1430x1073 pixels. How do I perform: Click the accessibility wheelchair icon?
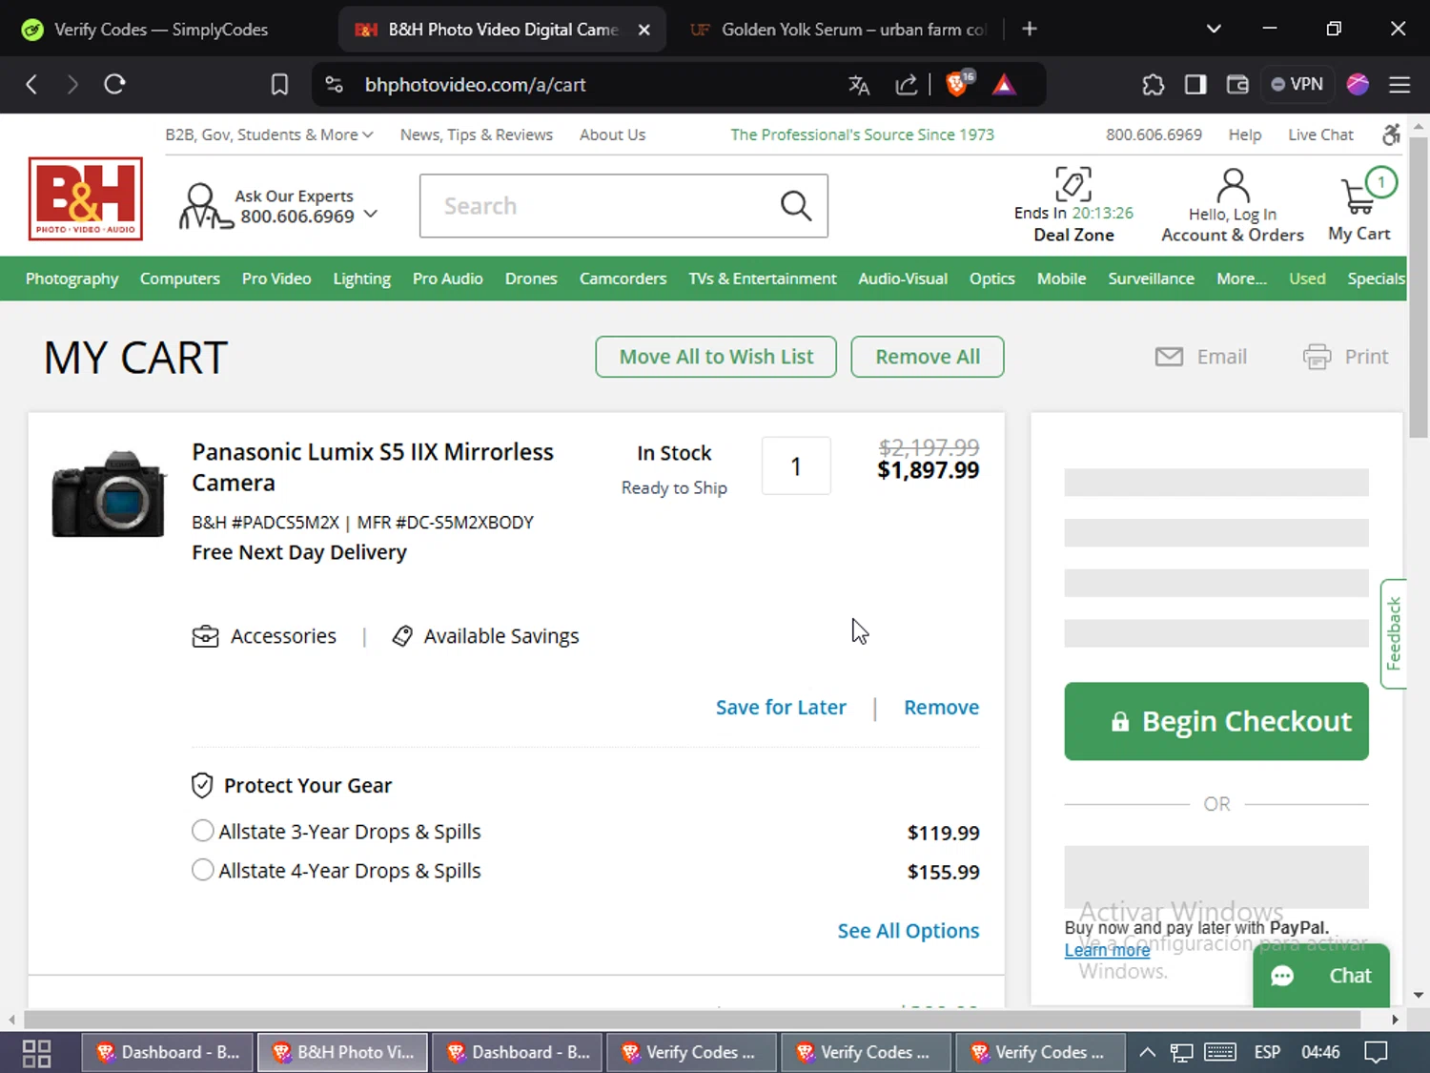1391,134
